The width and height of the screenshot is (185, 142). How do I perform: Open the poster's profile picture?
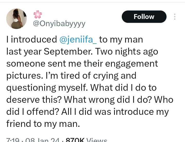click(16, 18)
